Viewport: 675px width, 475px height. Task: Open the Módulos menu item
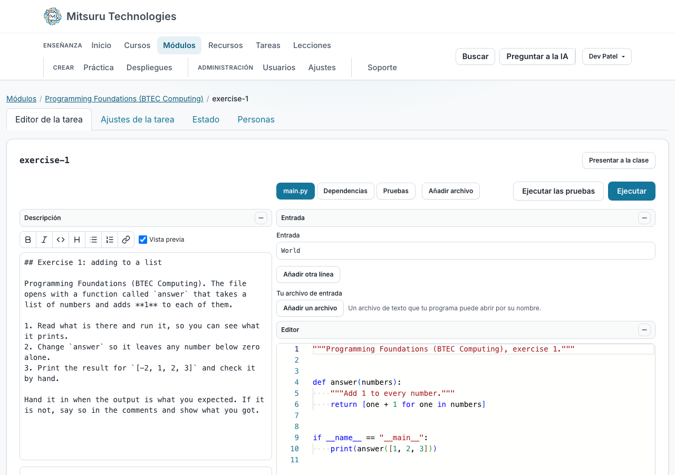pyautogui.click(x=179, y=45)
